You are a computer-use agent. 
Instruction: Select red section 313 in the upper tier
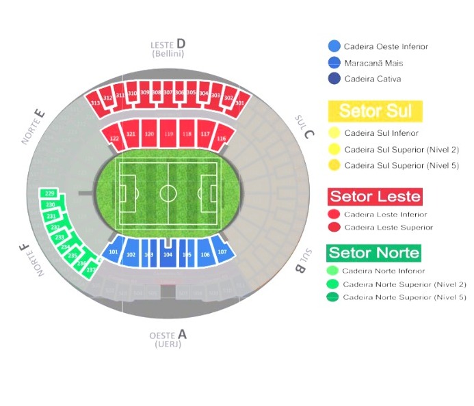click(x=95, y=103)
